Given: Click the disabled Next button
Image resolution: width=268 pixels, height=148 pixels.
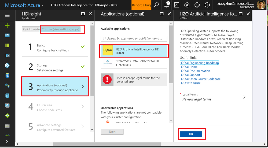Looking at the screenshot, I should coord(112,132).
